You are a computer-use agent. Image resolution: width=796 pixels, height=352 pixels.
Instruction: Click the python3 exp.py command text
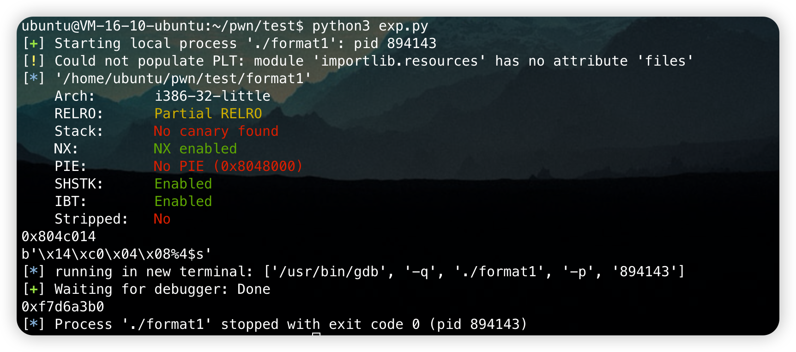pyautogui.click(x=370, y=26)
